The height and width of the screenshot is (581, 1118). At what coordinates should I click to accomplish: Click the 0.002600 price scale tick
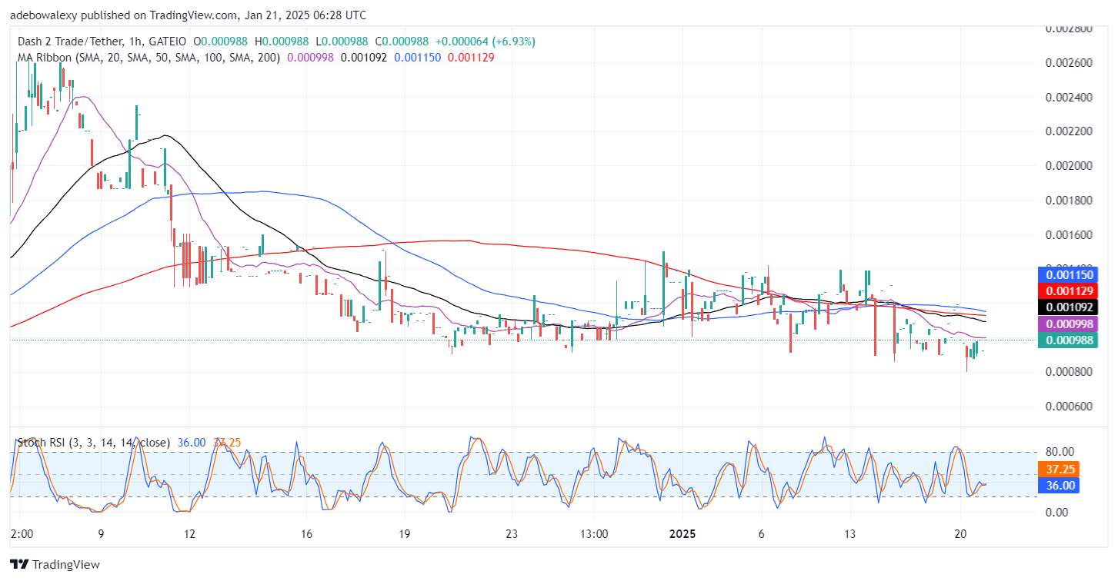pos(1070,63)
